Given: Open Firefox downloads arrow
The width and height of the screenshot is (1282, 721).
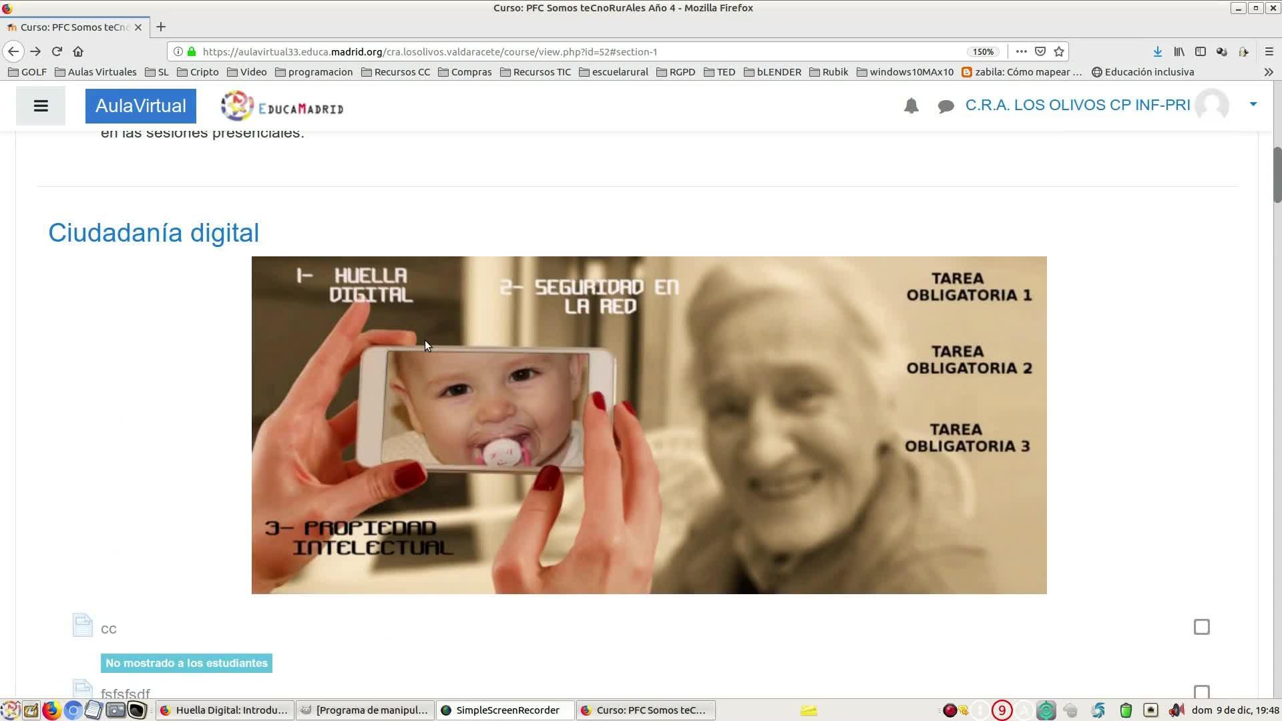Looking at the screenshot, I should pos(1157,51).
